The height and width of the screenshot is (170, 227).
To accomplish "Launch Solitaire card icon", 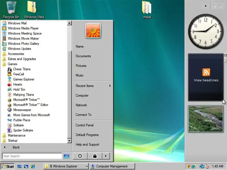I will point(10,125).
